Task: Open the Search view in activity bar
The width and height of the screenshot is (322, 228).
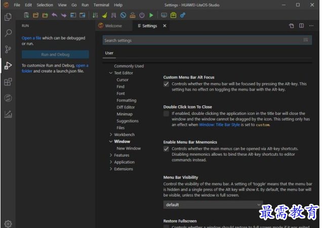Action: (x=8, y=33)
